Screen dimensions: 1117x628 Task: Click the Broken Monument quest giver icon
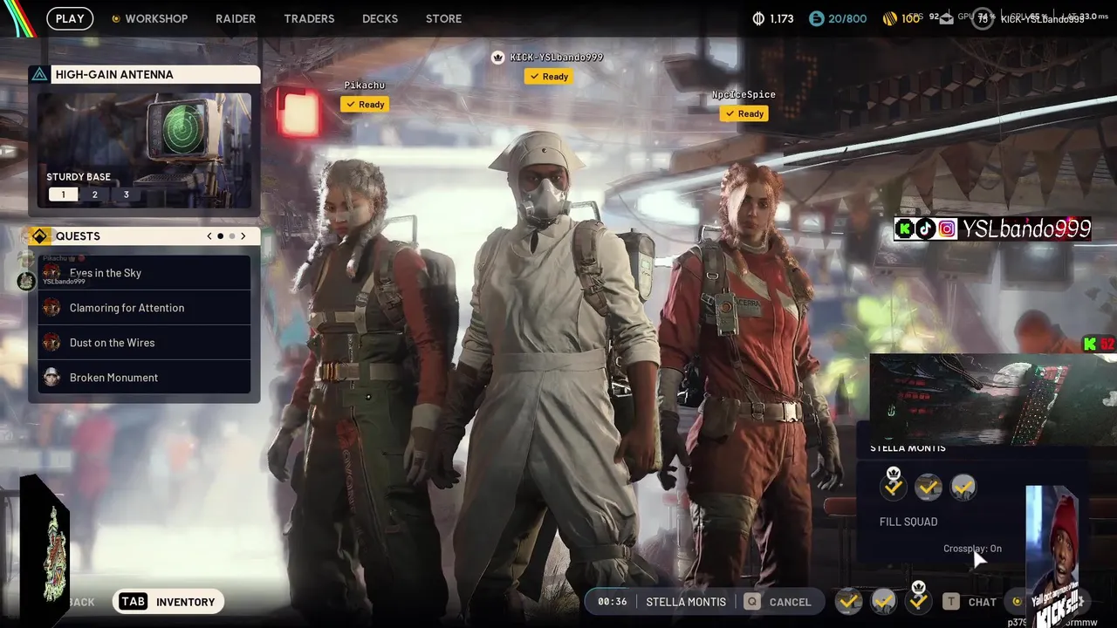click(51, 377)
